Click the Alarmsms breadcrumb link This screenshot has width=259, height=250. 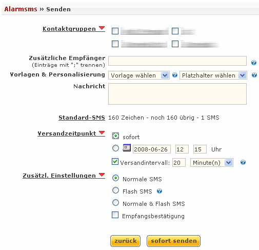(x=21, y=9)
